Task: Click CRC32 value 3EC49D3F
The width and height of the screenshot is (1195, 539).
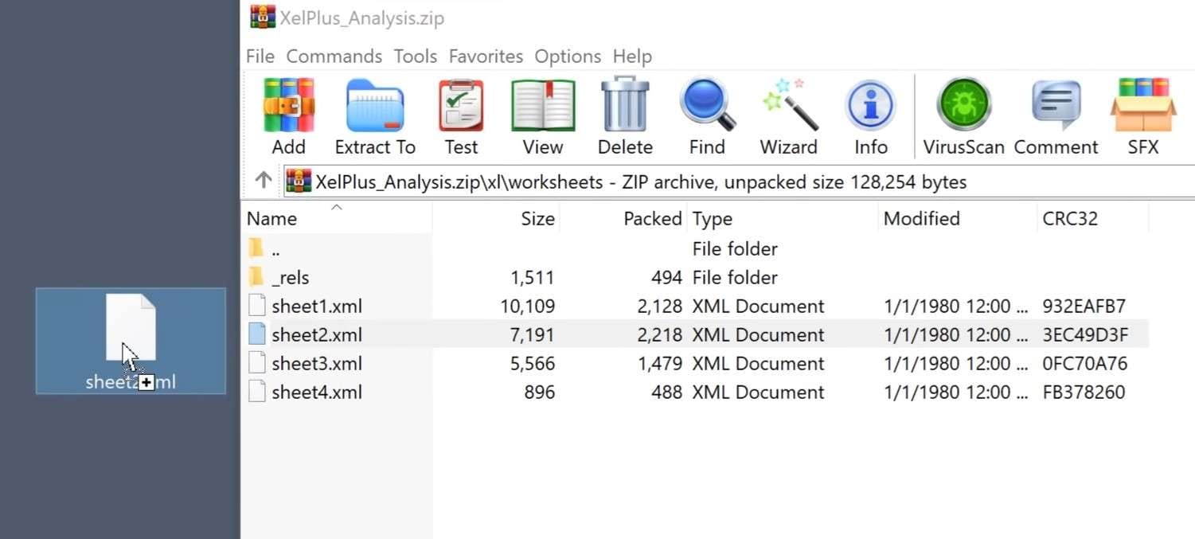Action: click(1085, 334)
